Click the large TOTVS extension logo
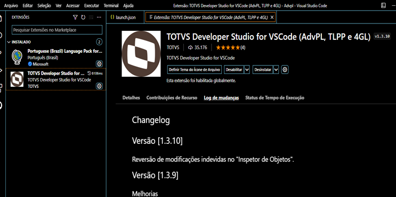Viewport: 396px width, 197px height. click(x=141, y=54)
